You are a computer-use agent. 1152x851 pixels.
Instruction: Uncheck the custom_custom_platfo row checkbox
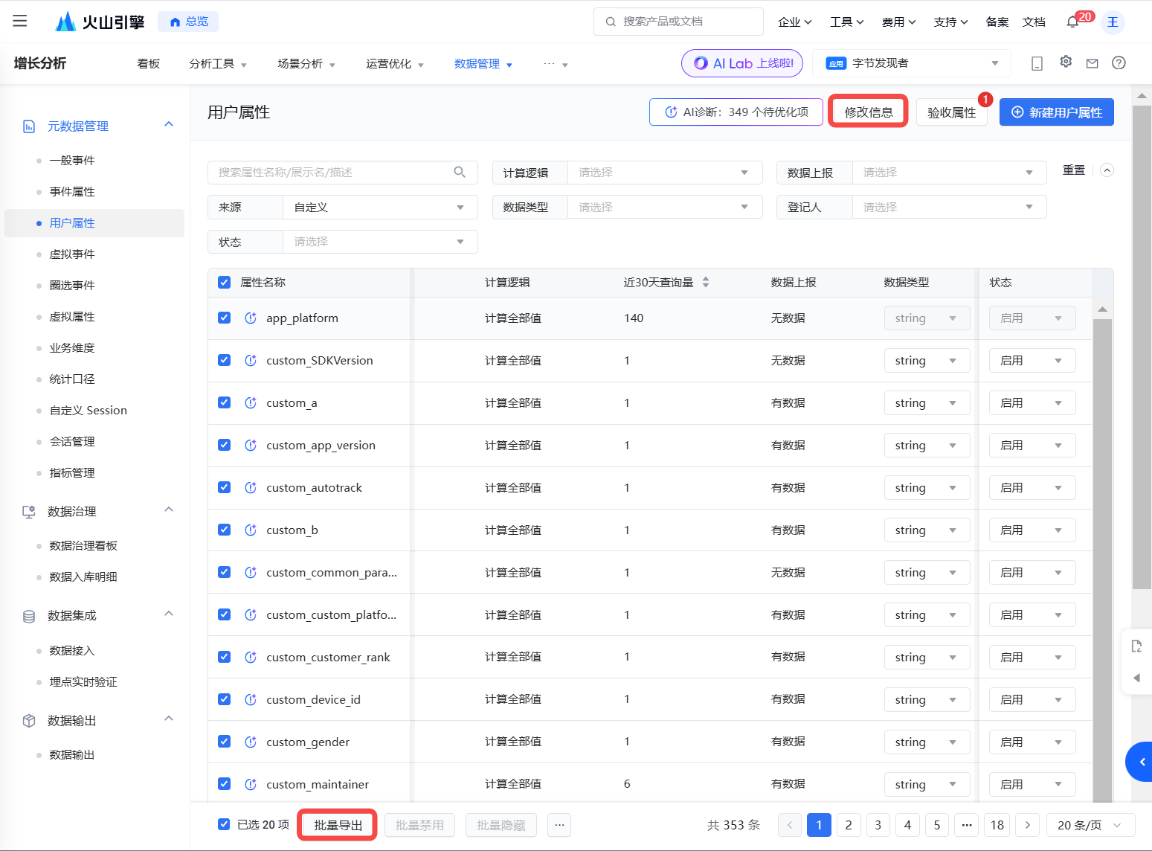click(x=224, y=614)
